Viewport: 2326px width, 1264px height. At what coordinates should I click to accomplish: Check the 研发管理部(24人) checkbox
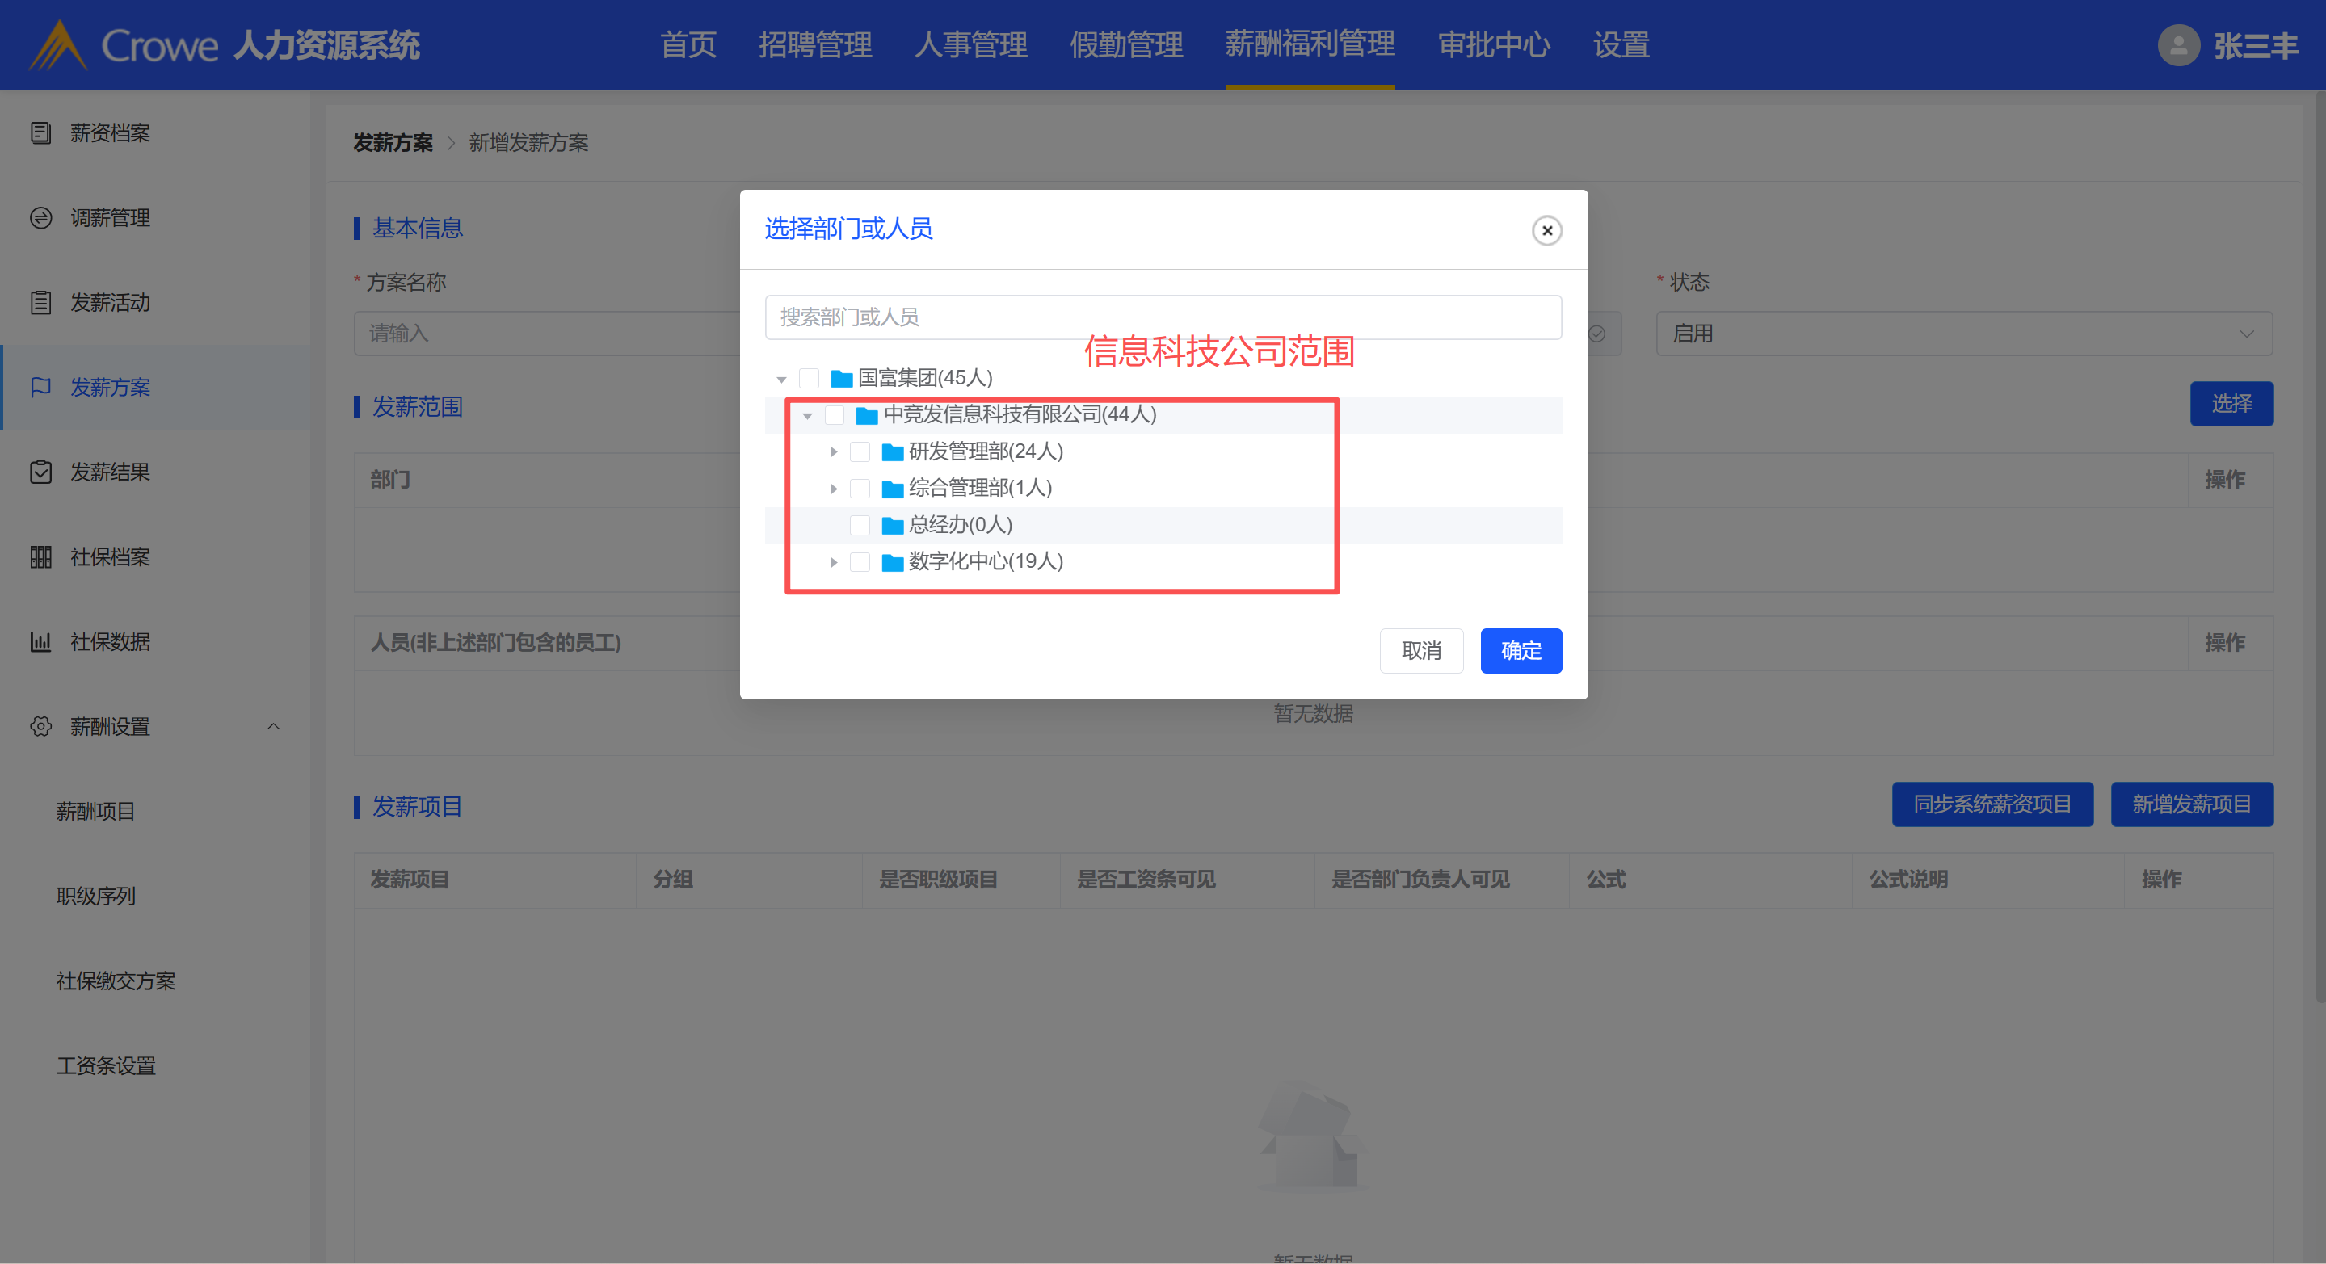(860, 451)
